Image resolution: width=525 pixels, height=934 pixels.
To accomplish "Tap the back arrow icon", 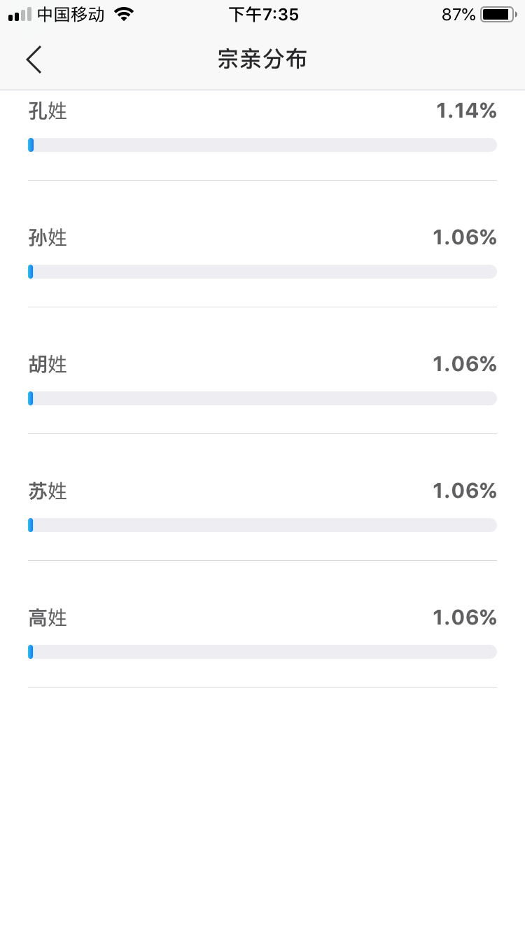I will [x=34, y=60].
